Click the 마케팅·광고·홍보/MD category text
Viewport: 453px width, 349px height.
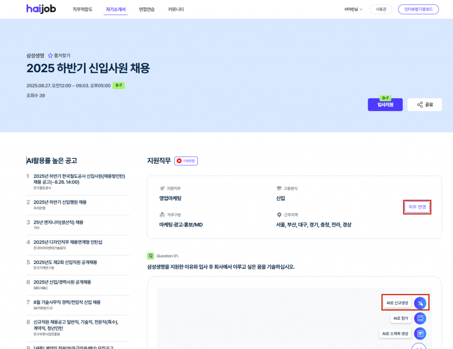pyautogui.click(x=181, y=225)
